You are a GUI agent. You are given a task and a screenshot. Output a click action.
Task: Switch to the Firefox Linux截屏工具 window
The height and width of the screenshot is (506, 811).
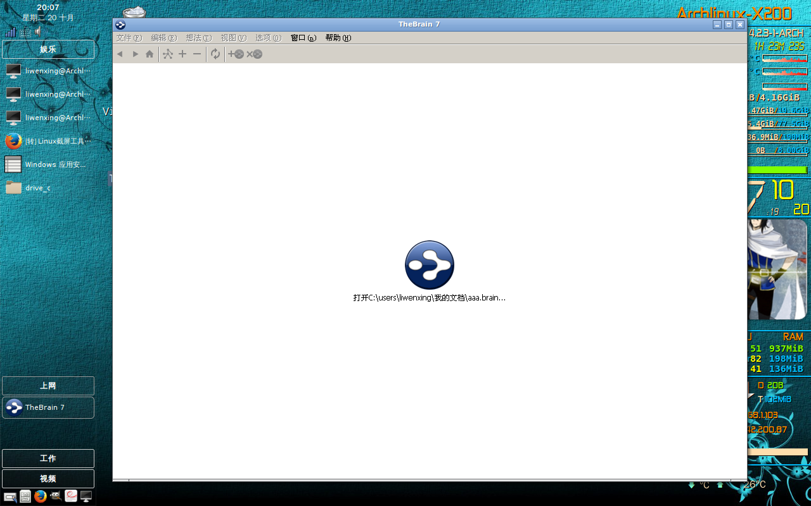[48, 141]
